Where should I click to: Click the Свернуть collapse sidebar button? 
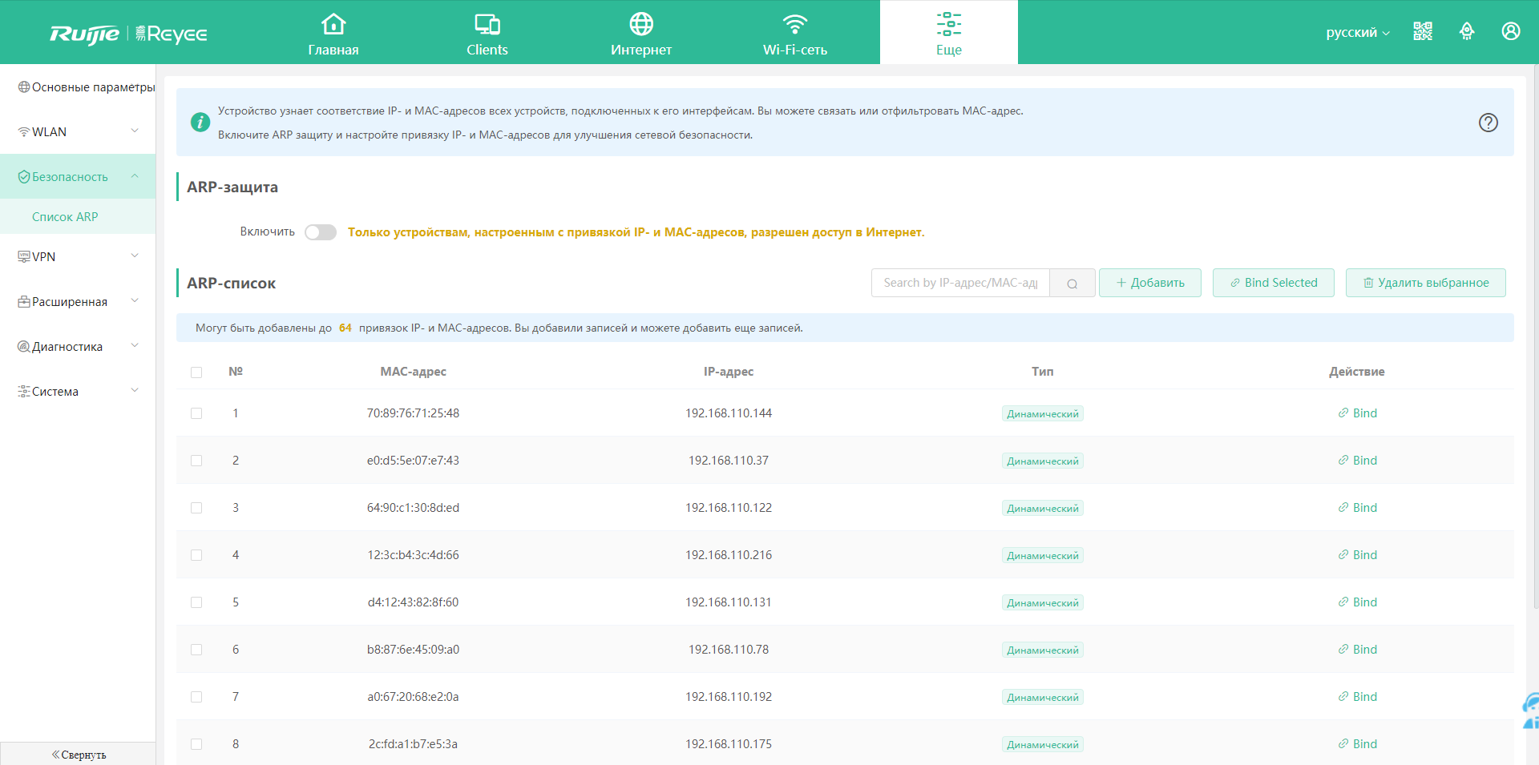(78, 754)
